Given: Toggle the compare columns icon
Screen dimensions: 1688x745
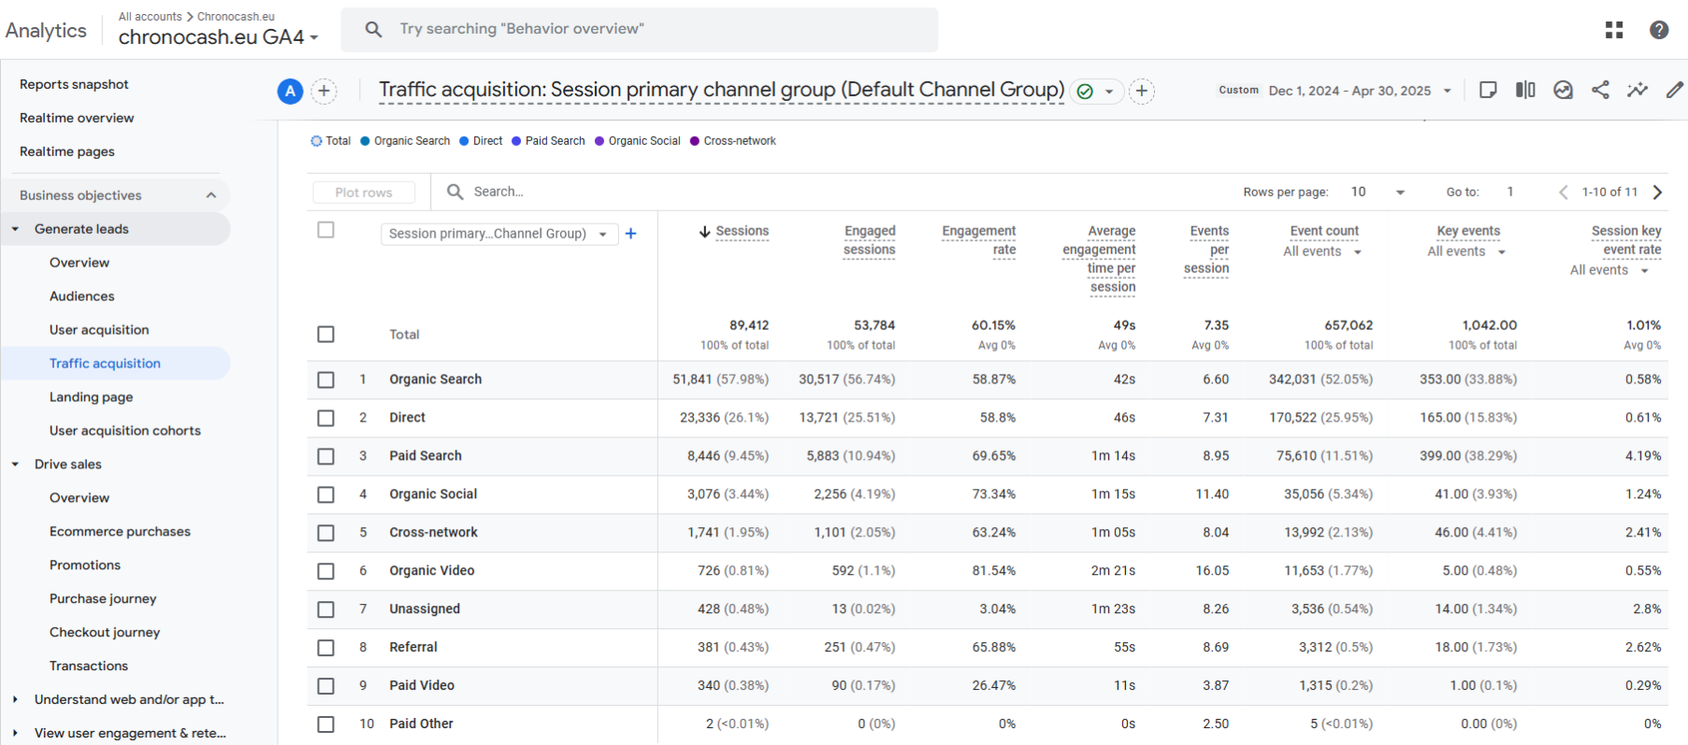Looking at the screenshot, I should [1525, 90].
